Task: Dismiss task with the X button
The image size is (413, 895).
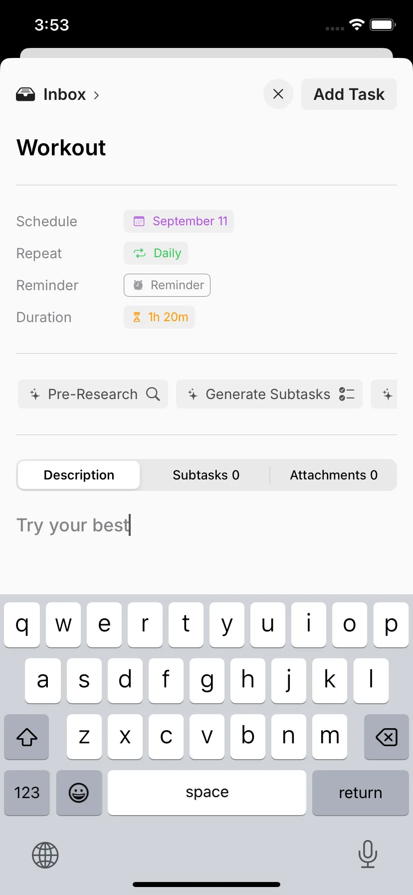Action: 278,94
